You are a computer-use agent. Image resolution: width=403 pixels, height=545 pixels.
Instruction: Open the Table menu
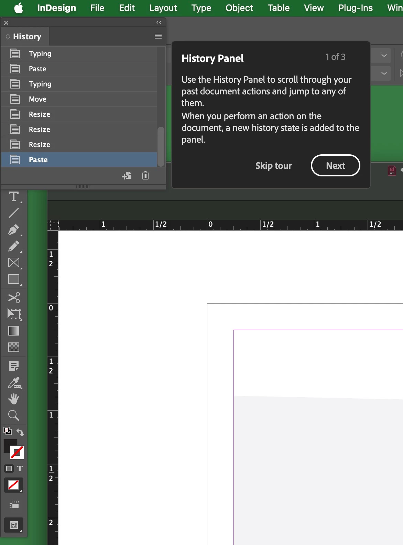coord(279,8)
